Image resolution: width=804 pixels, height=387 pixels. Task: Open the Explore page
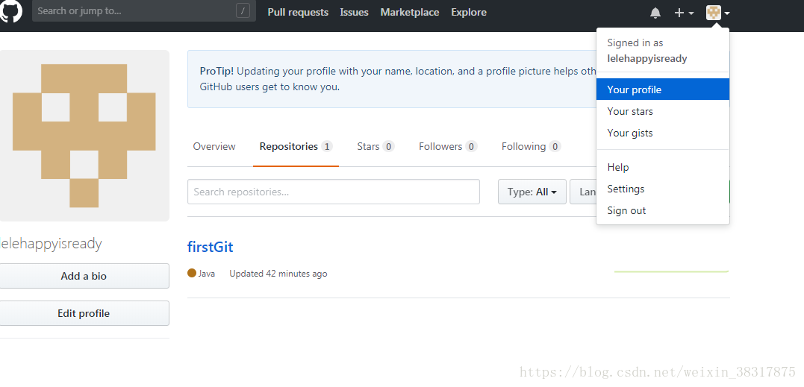469,12
